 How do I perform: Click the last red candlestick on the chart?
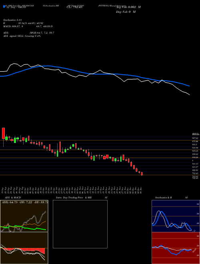[142, 174]
